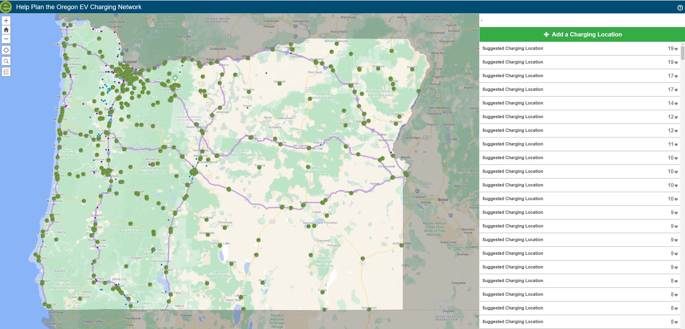Reset map to home extent
This screenshot has height=329, width=685.
point(6,30)
